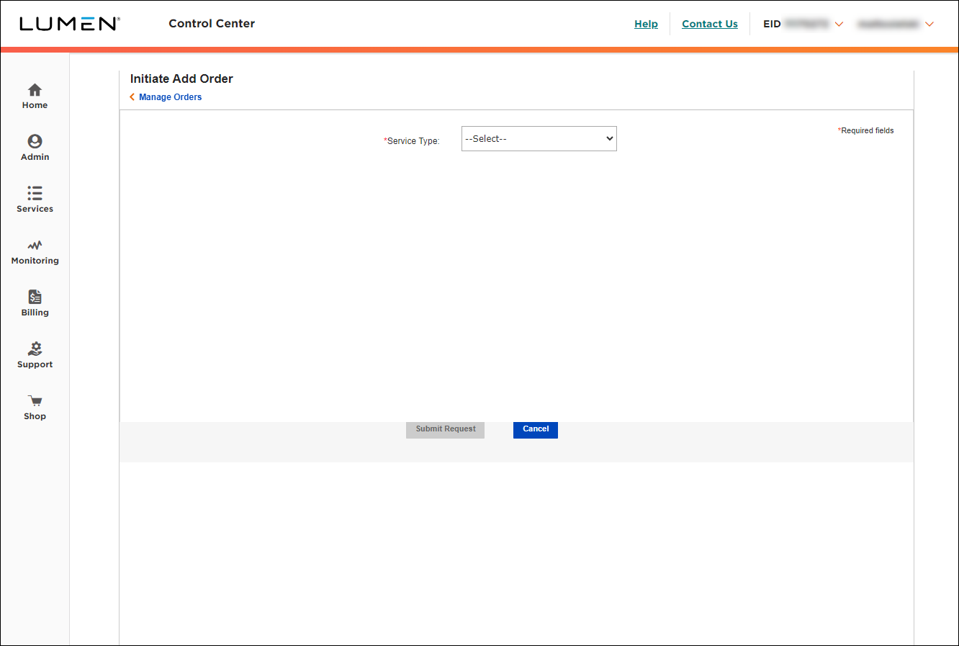Open the Support gear-hand icon
959x646 pixels.
[x=35, y=349]
